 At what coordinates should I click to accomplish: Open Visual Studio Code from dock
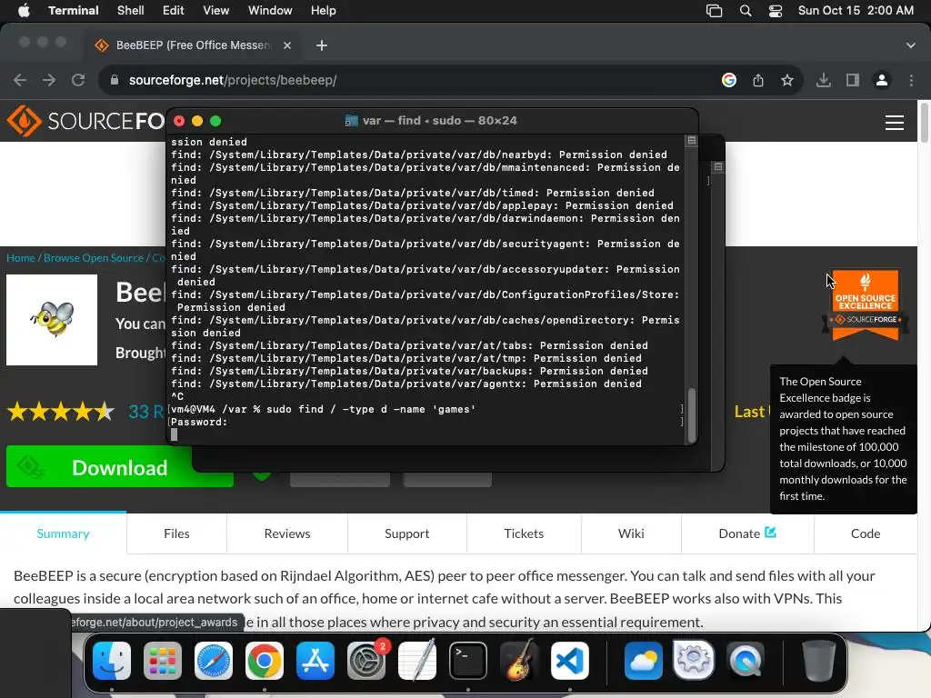[570, 661]
